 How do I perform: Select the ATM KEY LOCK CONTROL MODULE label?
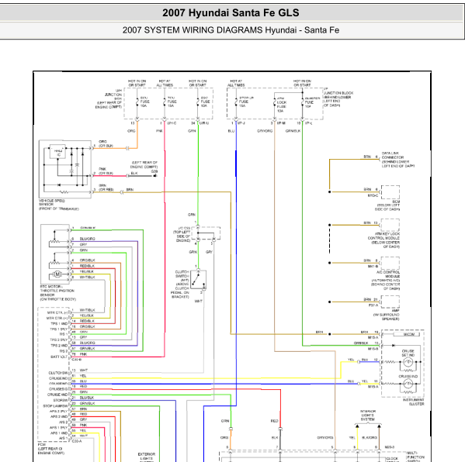click(x=383, y=240)
